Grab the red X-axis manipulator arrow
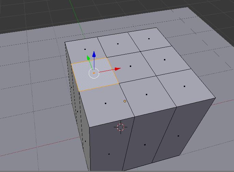Viewport: 234px width, 172px height. 118,69
